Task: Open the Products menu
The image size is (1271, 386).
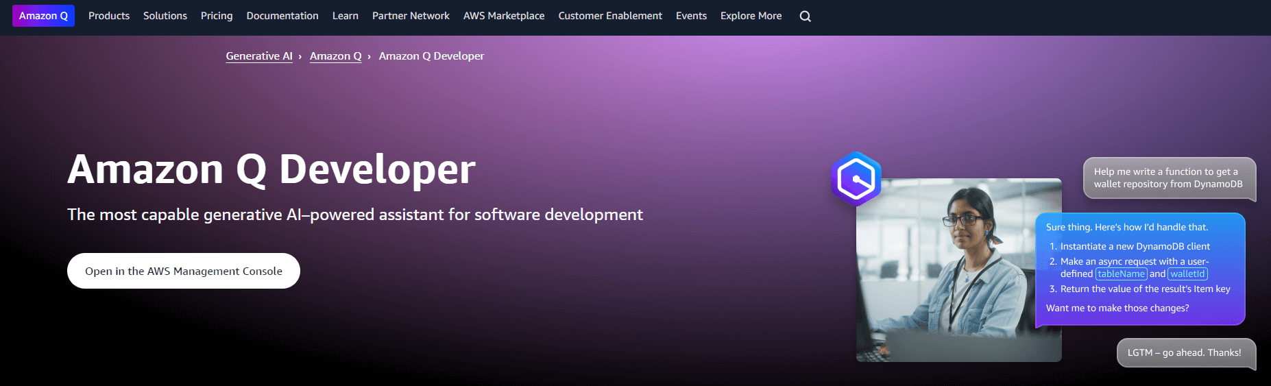Action: (x=109, y=16)
